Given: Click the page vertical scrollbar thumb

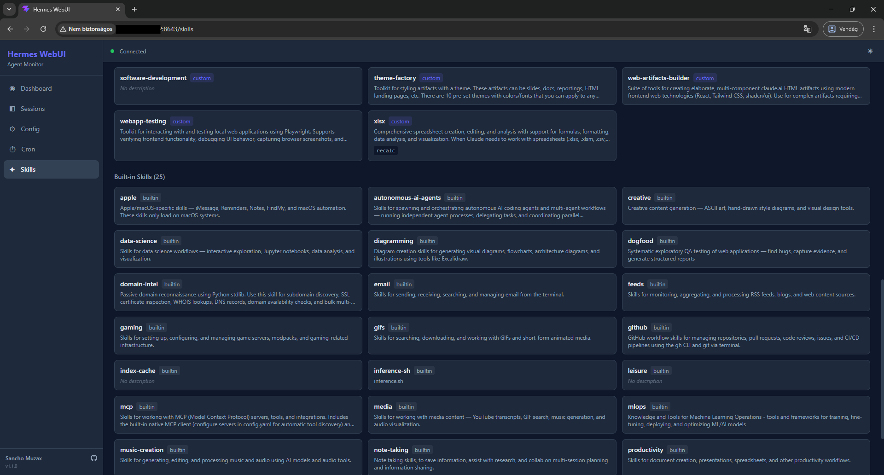Looking at the screenshot, I should [882, 359].
